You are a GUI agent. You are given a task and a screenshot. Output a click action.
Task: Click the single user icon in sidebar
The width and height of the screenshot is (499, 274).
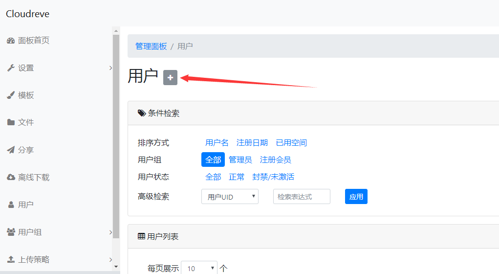click(11, 205)
